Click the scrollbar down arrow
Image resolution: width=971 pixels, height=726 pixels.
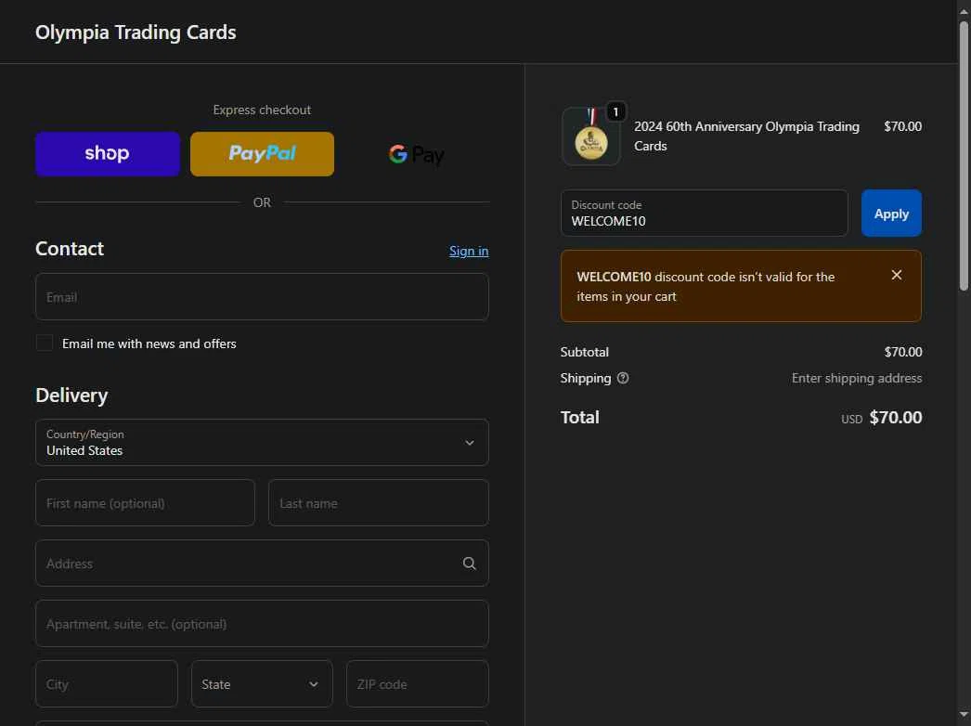tap(964, 716)
